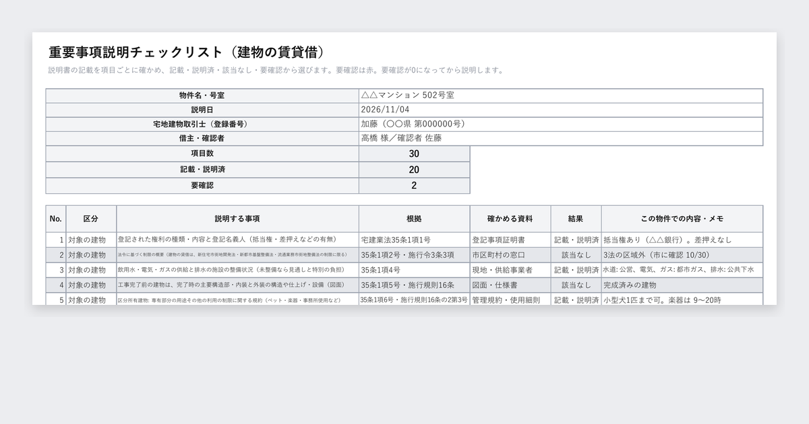Select 対象の建物 in row 5
This screenshot has height=424, width=809.
(91, 299)
